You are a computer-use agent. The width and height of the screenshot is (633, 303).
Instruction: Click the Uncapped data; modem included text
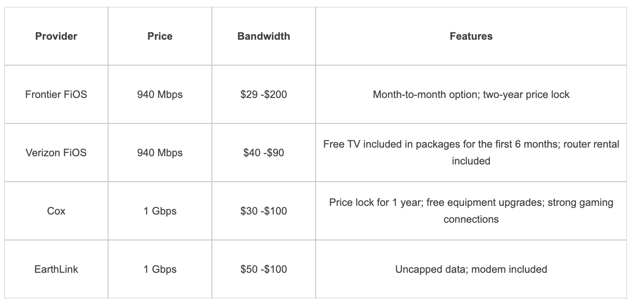pos(471,269)
